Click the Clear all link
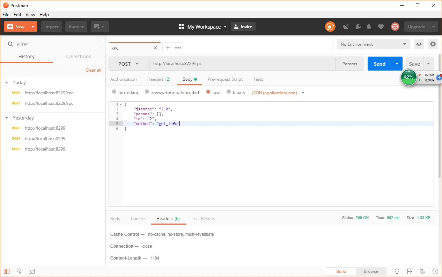Screen dimensions: 442x277 pos(93,70)
